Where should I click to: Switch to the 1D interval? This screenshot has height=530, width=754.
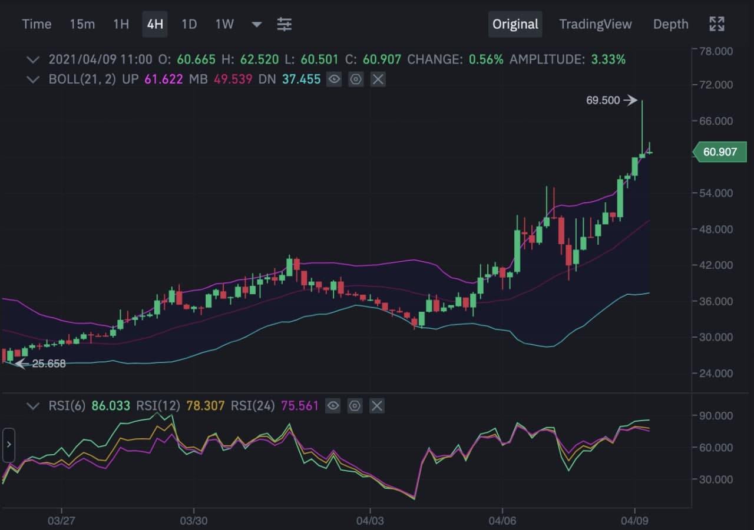point(189,24)
